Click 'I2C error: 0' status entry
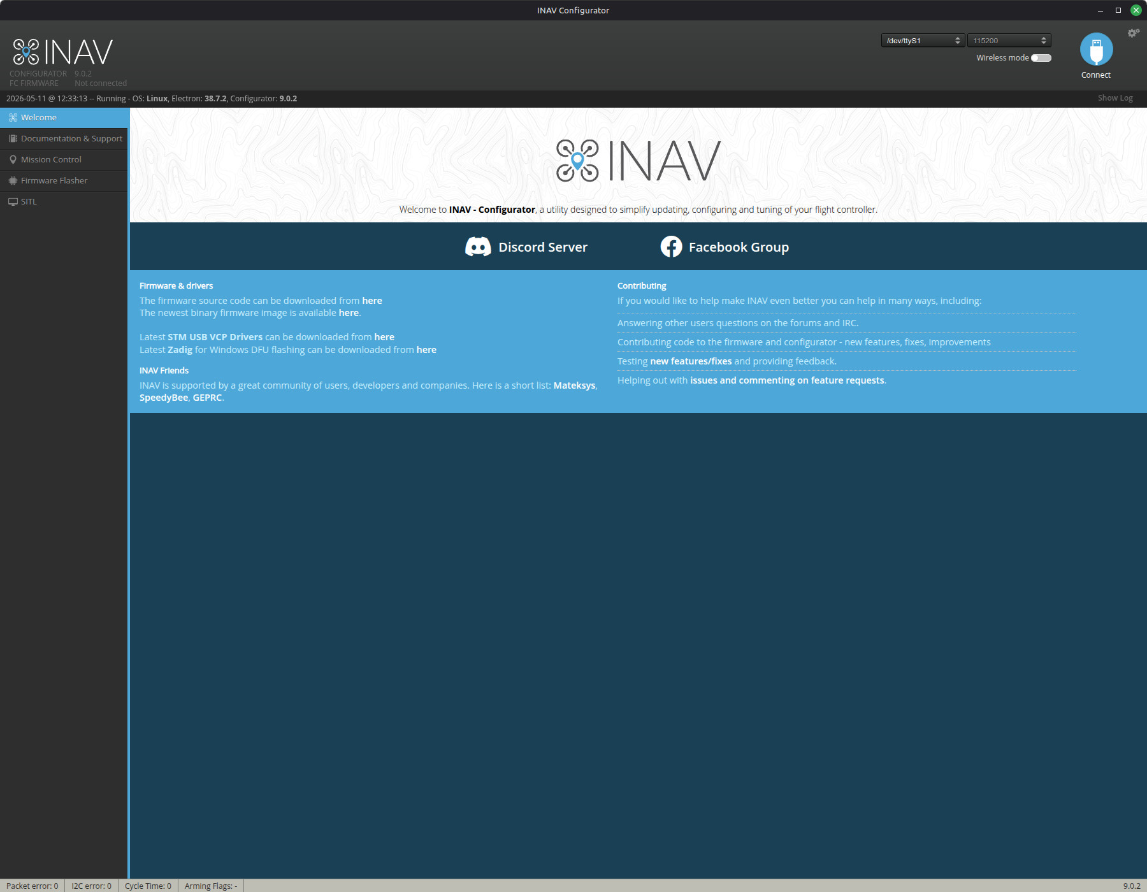This screenshot has height=892, width=1147. tap(92, 886)
